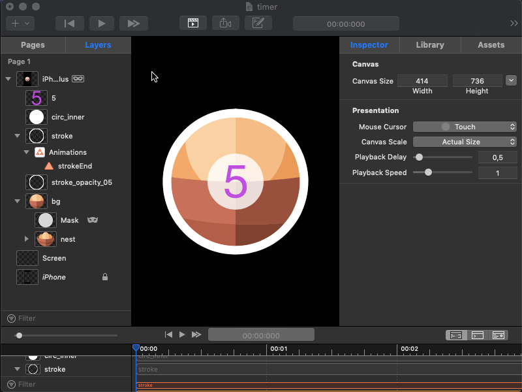Edit the canvas Height field
This screenshot has height=392, width=522.
click(478, 81)
